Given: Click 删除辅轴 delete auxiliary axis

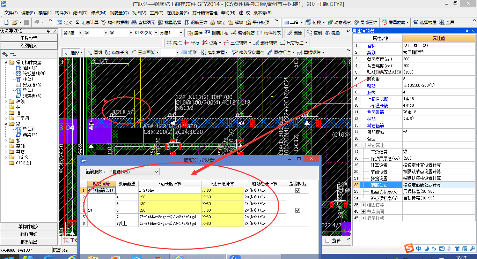Looking at the screenshot, I should coord(265,43).
